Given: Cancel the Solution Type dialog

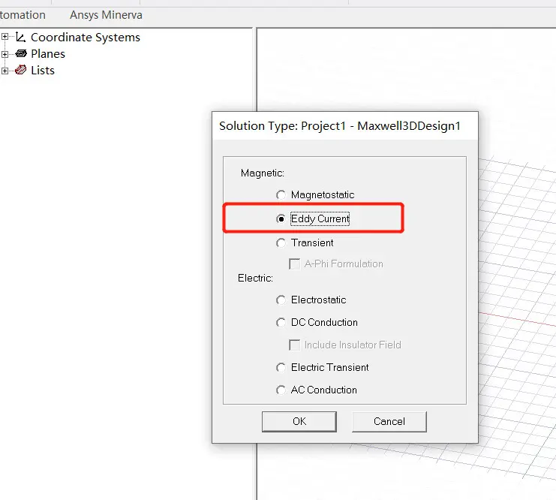Looking at the screenshot, I should pyautogui.click(x=389, y=422).
